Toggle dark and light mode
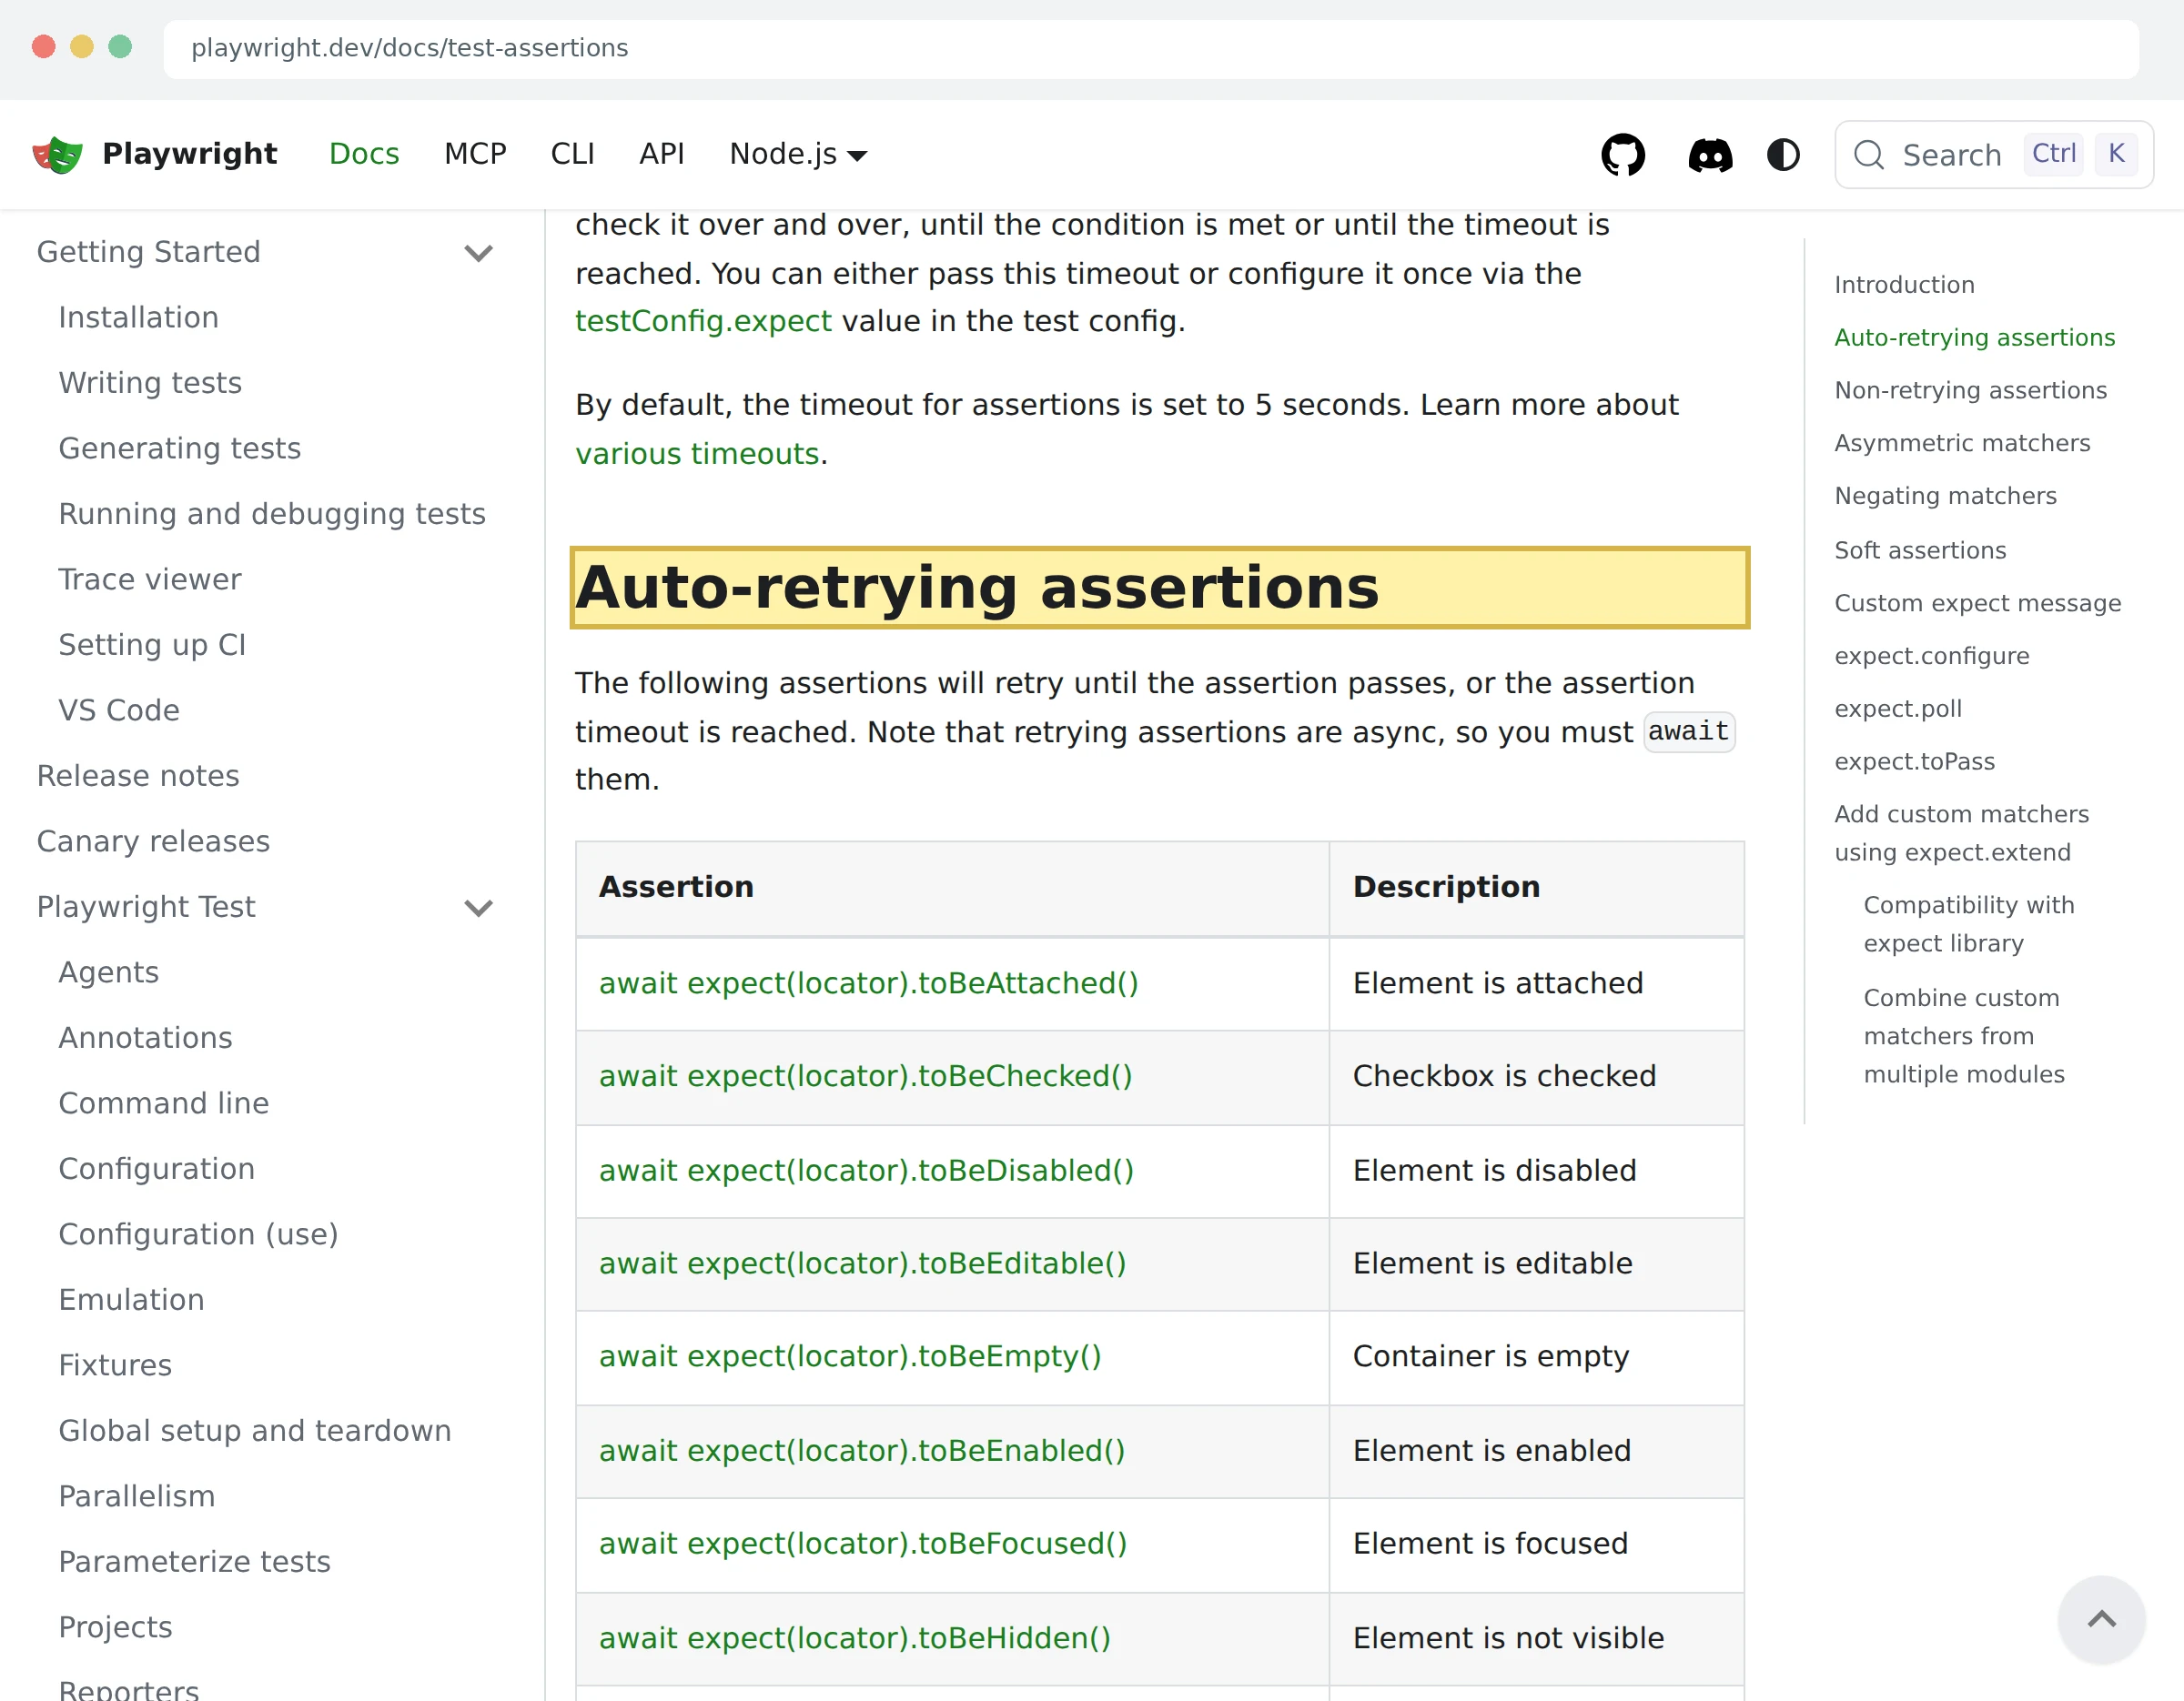This screenshot has width=2184, height=1701. tap(1783, 155)
